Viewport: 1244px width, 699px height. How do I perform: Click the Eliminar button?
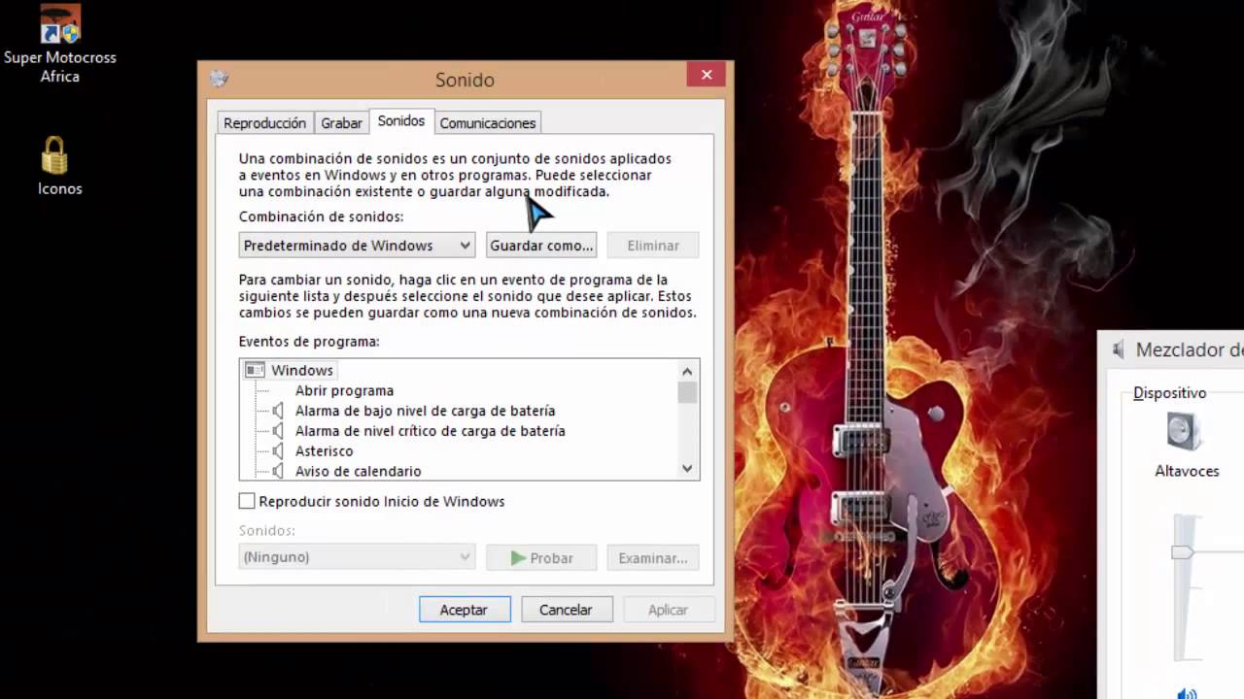pyautogui.click(x=653, y=246)
